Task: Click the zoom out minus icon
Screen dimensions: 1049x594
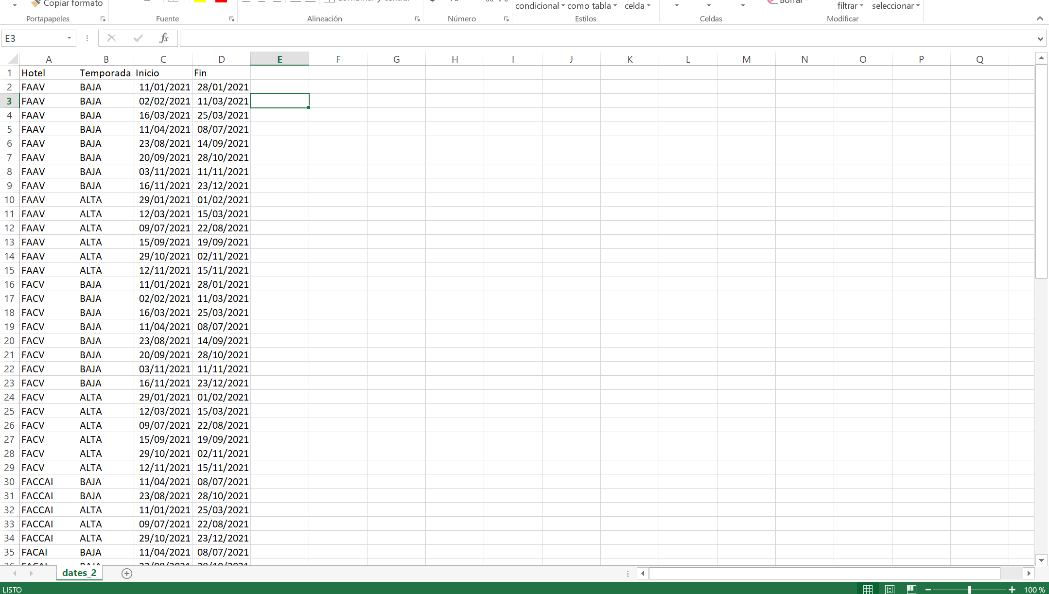Action: 928,589
